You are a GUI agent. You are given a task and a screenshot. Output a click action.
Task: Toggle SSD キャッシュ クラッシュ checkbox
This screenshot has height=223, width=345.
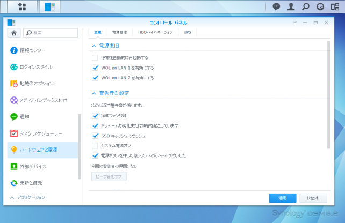click(x=95, y=136)
